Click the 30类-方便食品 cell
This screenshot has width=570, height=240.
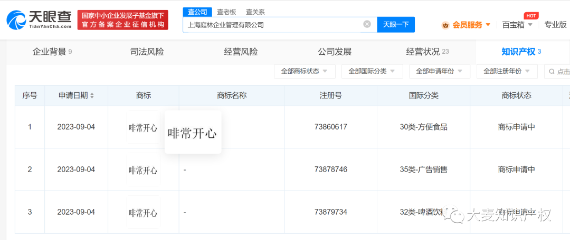(423, 127)
